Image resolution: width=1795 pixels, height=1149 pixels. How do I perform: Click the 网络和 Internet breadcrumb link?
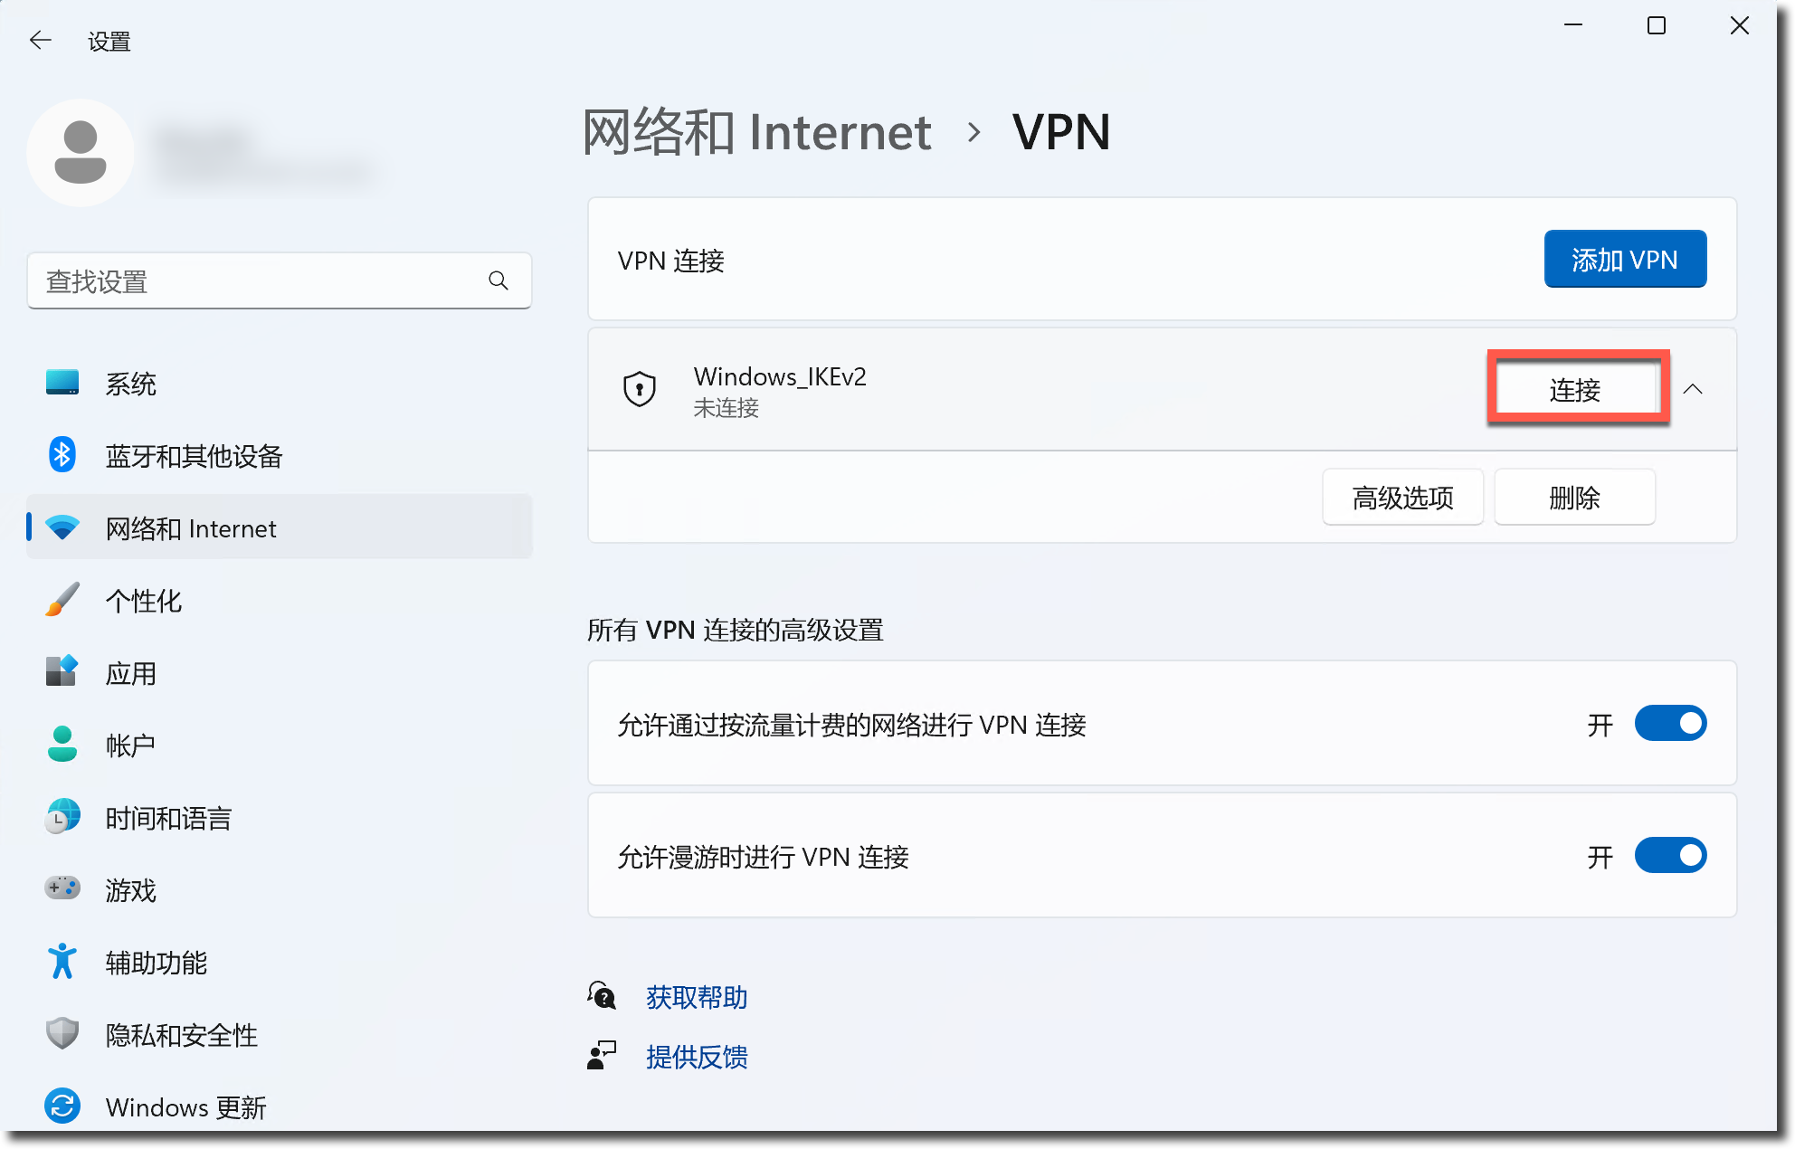757,133
